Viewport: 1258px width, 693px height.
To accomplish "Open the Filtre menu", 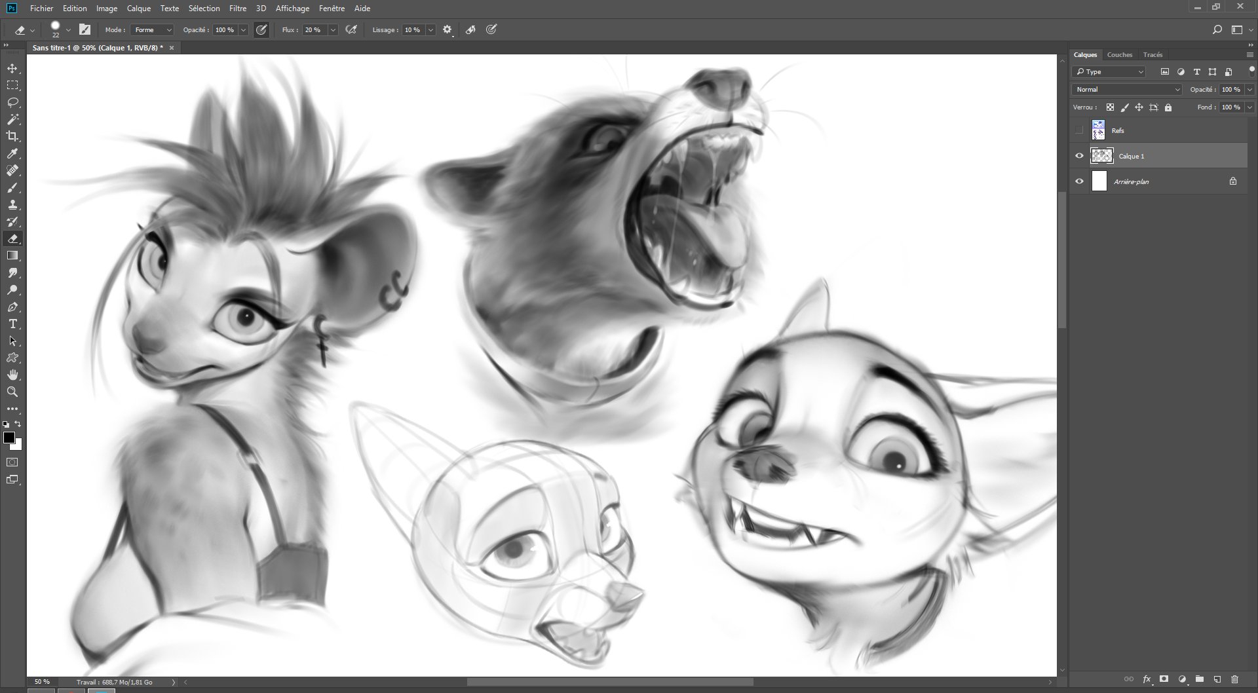I will (x=238, y=9).
